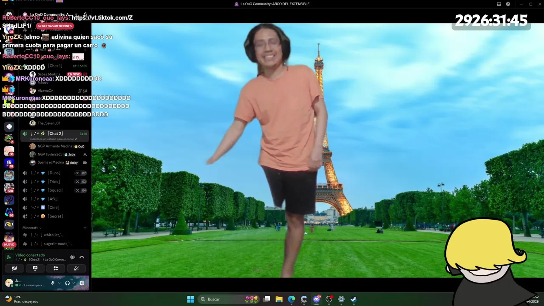Create channel in Minecraft category

pos(85,228)
